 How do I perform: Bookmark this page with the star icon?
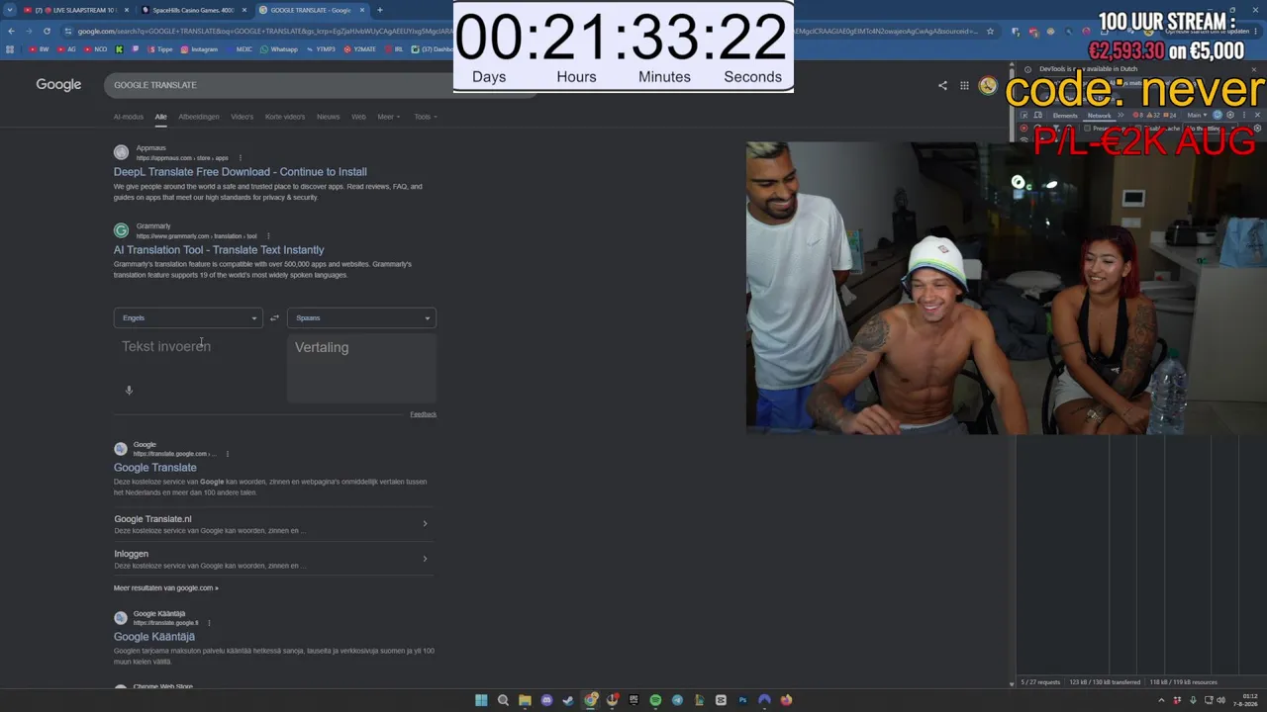tap(990, 31)
